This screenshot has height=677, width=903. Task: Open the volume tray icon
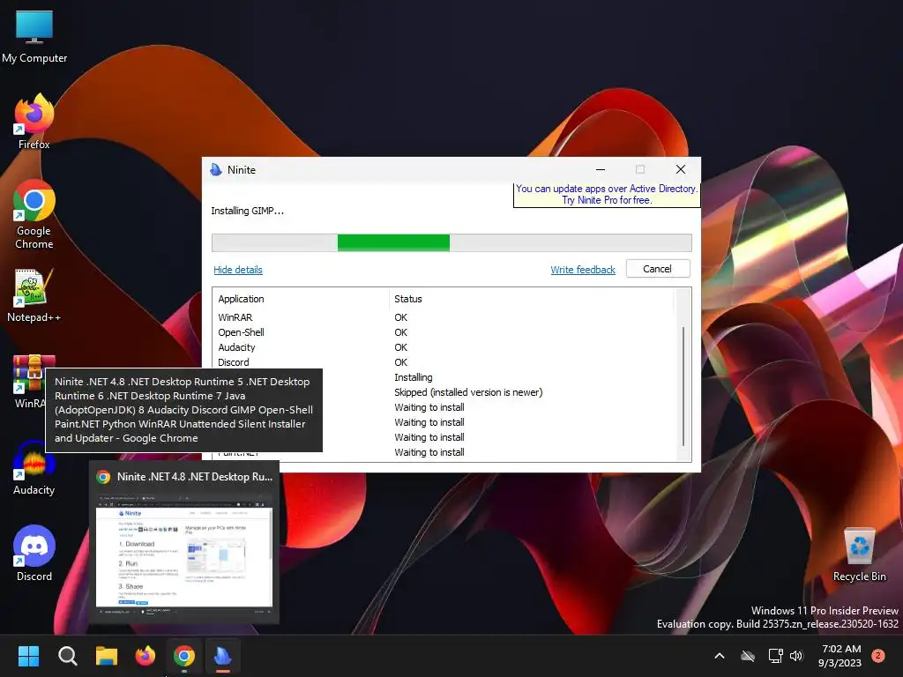coord(796,656)
